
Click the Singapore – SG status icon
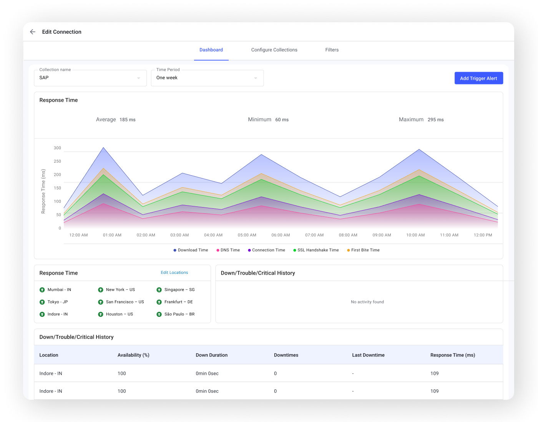tap(159, 290)
